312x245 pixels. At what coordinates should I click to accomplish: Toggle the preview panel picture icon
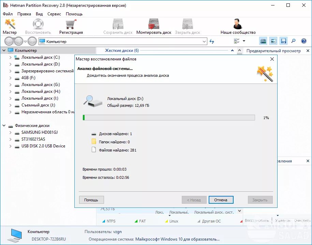coord(273,41)
